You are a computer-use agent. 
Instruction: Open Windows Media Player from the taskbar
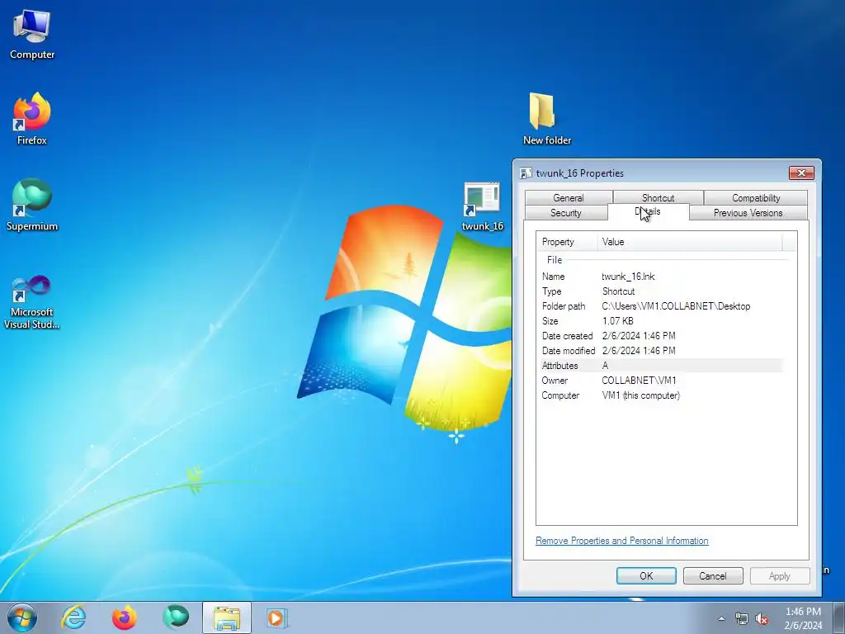[x=277, y=617]
